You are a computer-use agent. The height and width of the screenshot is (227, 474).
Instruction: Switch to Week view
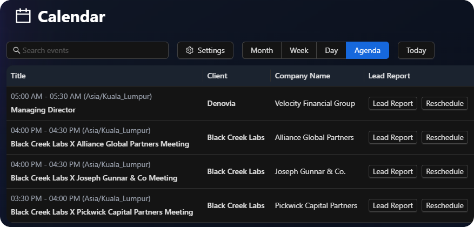[299, 50]
